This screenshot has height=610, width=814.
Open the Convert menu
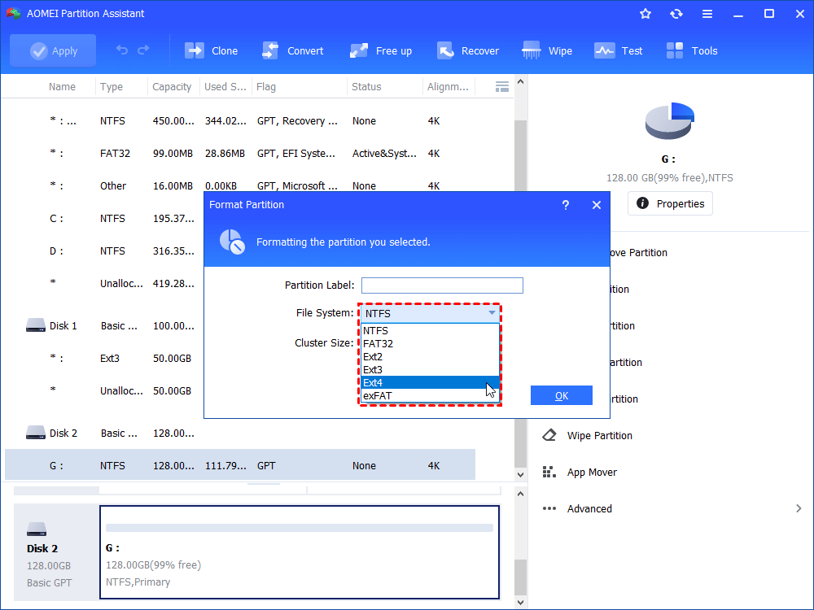point(293,50)
